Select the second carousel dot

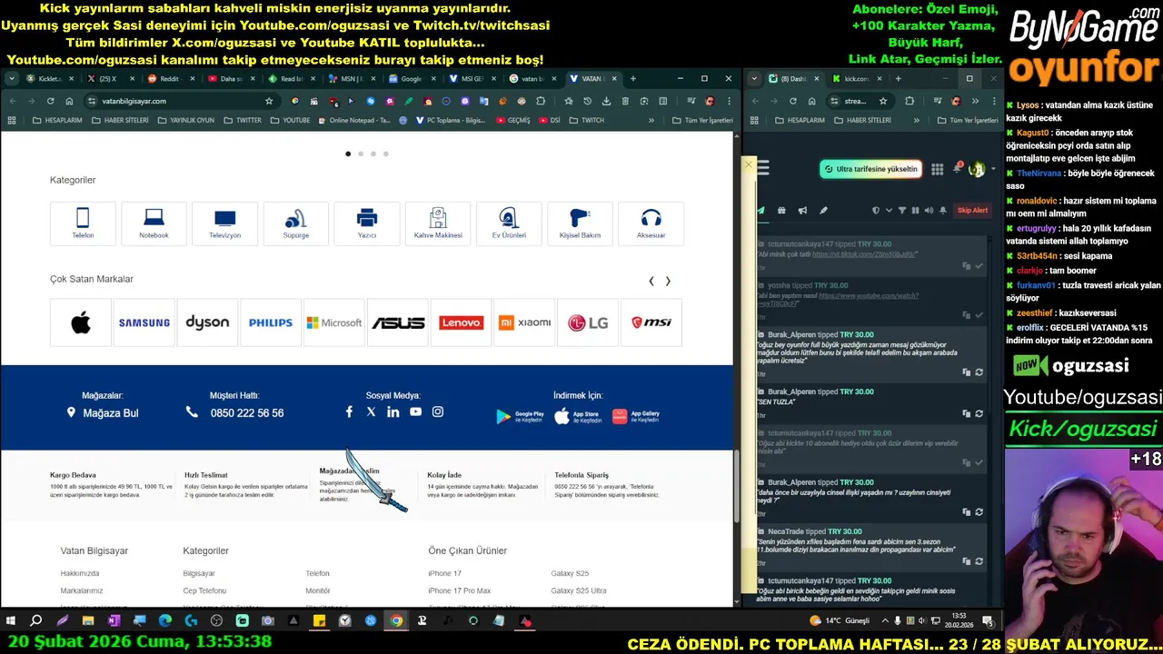(x=361, y=154)
